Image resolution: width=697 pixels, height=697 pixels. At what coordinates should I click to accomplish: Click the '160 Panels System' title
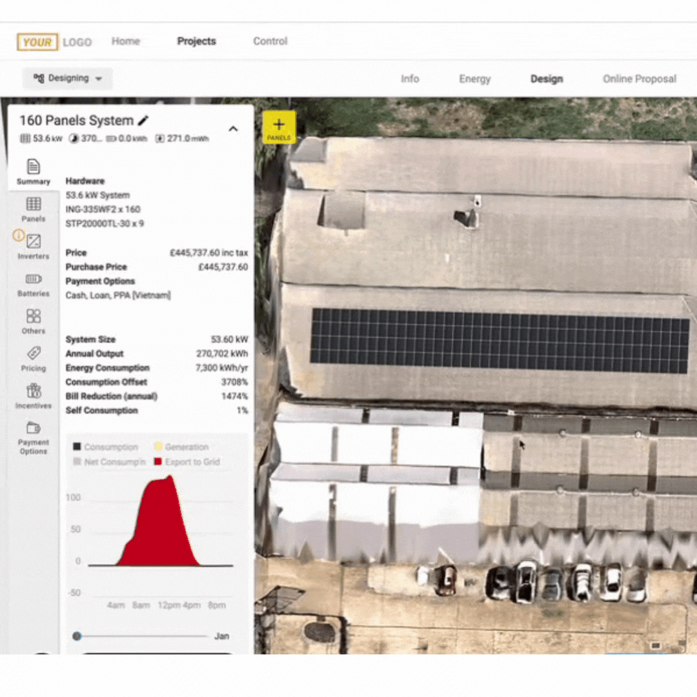(76, 121)
